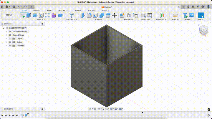Click the Insert Derive icon
This screenshot has width=212, height=119.
[185, 15]
